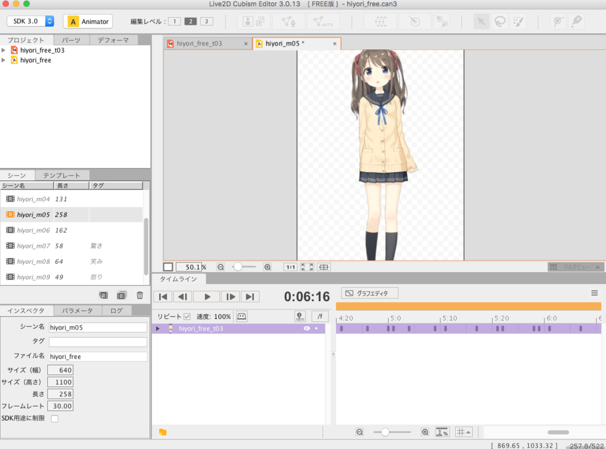This screenshot has height=449, width=606.
Task: Select the brush selection tool
Action: point(518,21)
